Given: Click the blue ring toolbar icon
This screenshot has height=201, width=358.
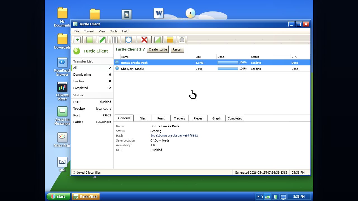Looking at the screenshot, I should point(128,40).
